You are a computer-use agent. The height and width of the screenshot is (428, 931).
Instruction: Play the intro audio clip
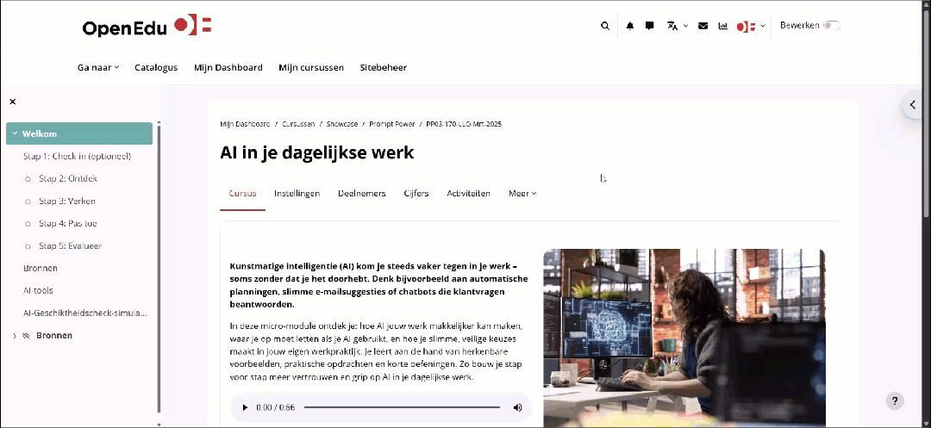[245, 407]
